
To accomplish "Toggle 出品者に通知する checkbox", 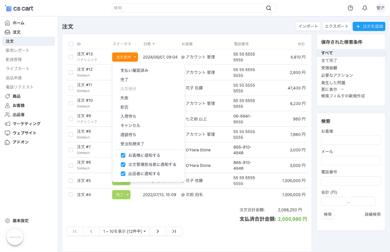I will [x=123, y=174].
